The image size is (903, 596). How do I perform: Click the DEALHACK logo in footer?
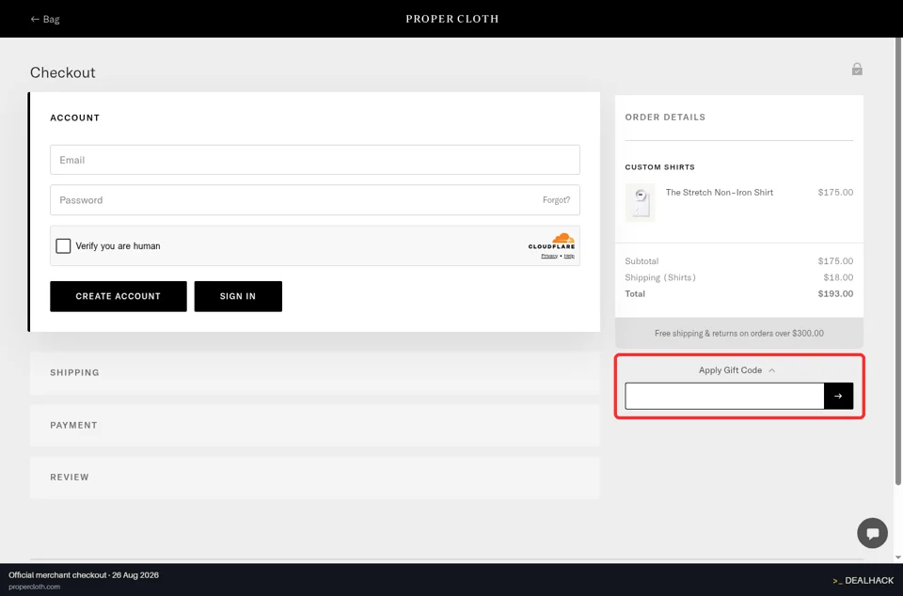pyautogui.click(x=863, y=580)
